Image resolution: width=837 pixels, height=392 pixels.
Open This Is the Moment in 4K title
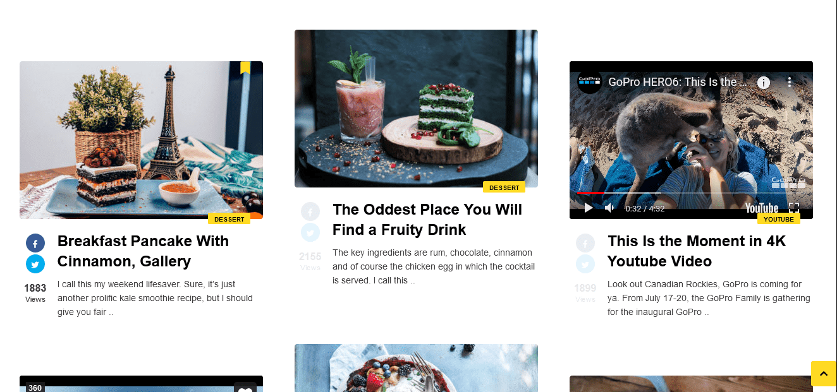697,251
